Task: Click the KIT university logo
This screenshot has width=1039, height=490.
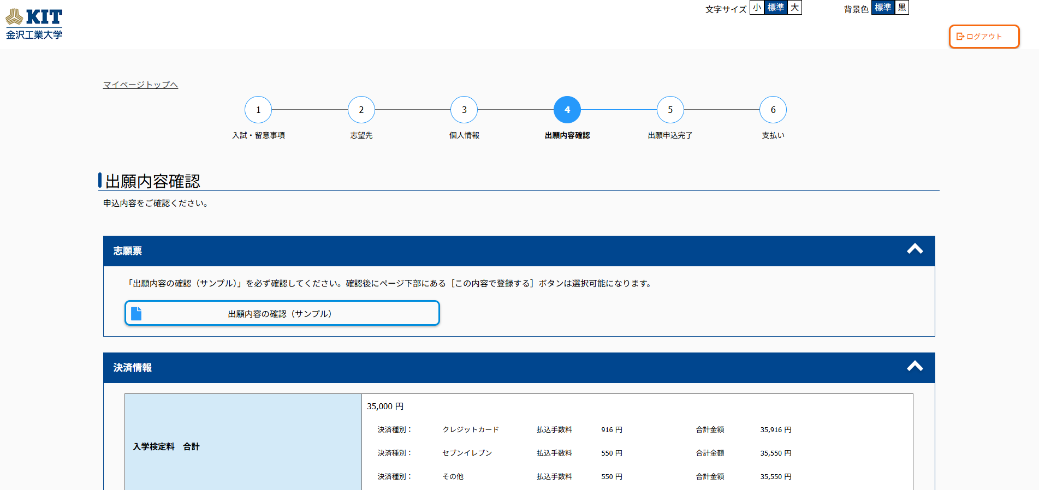Action: (34, 24)
